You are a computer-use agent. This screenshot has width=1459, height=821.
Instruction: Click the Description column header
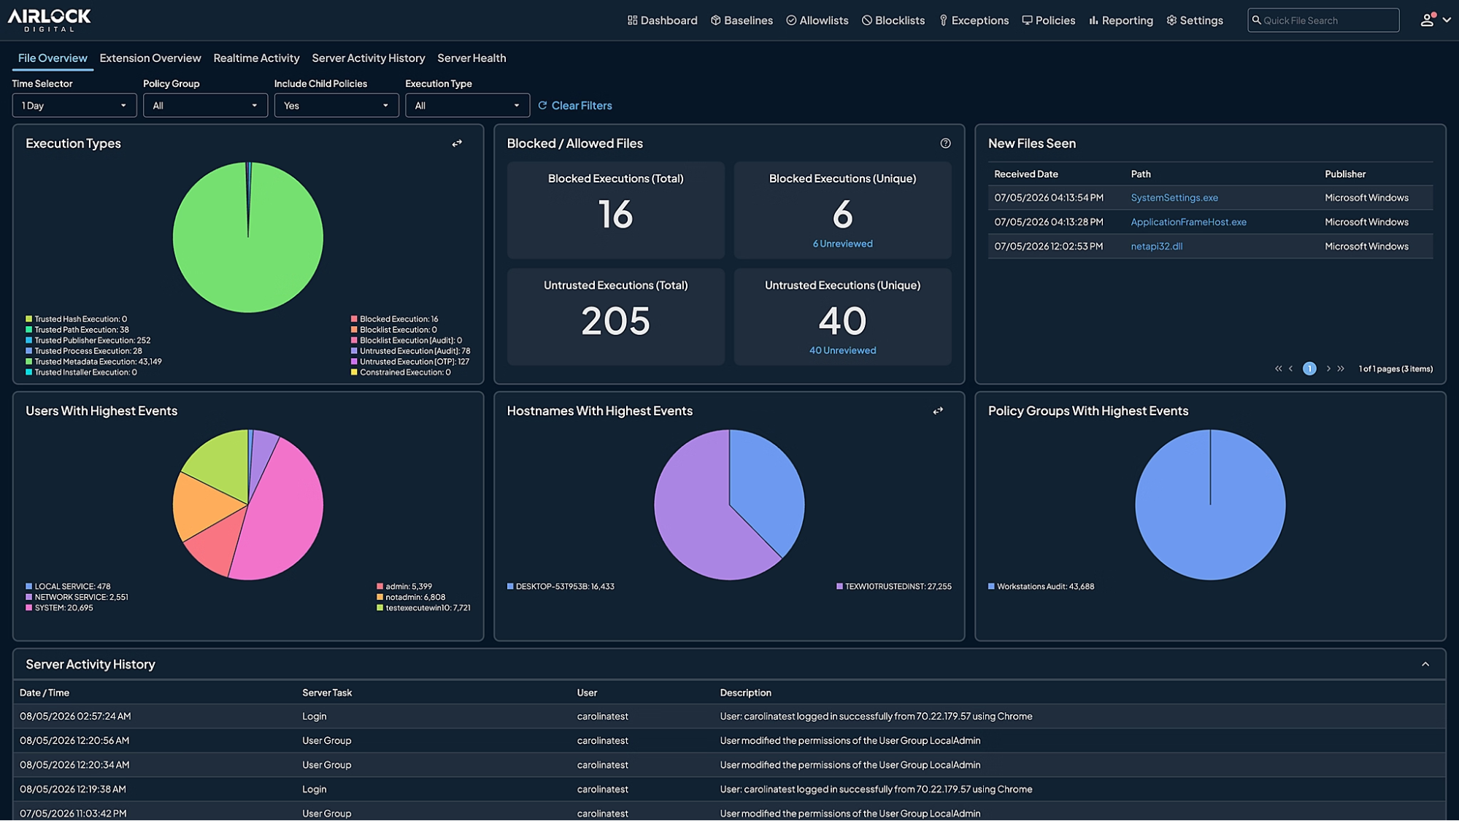745,693
